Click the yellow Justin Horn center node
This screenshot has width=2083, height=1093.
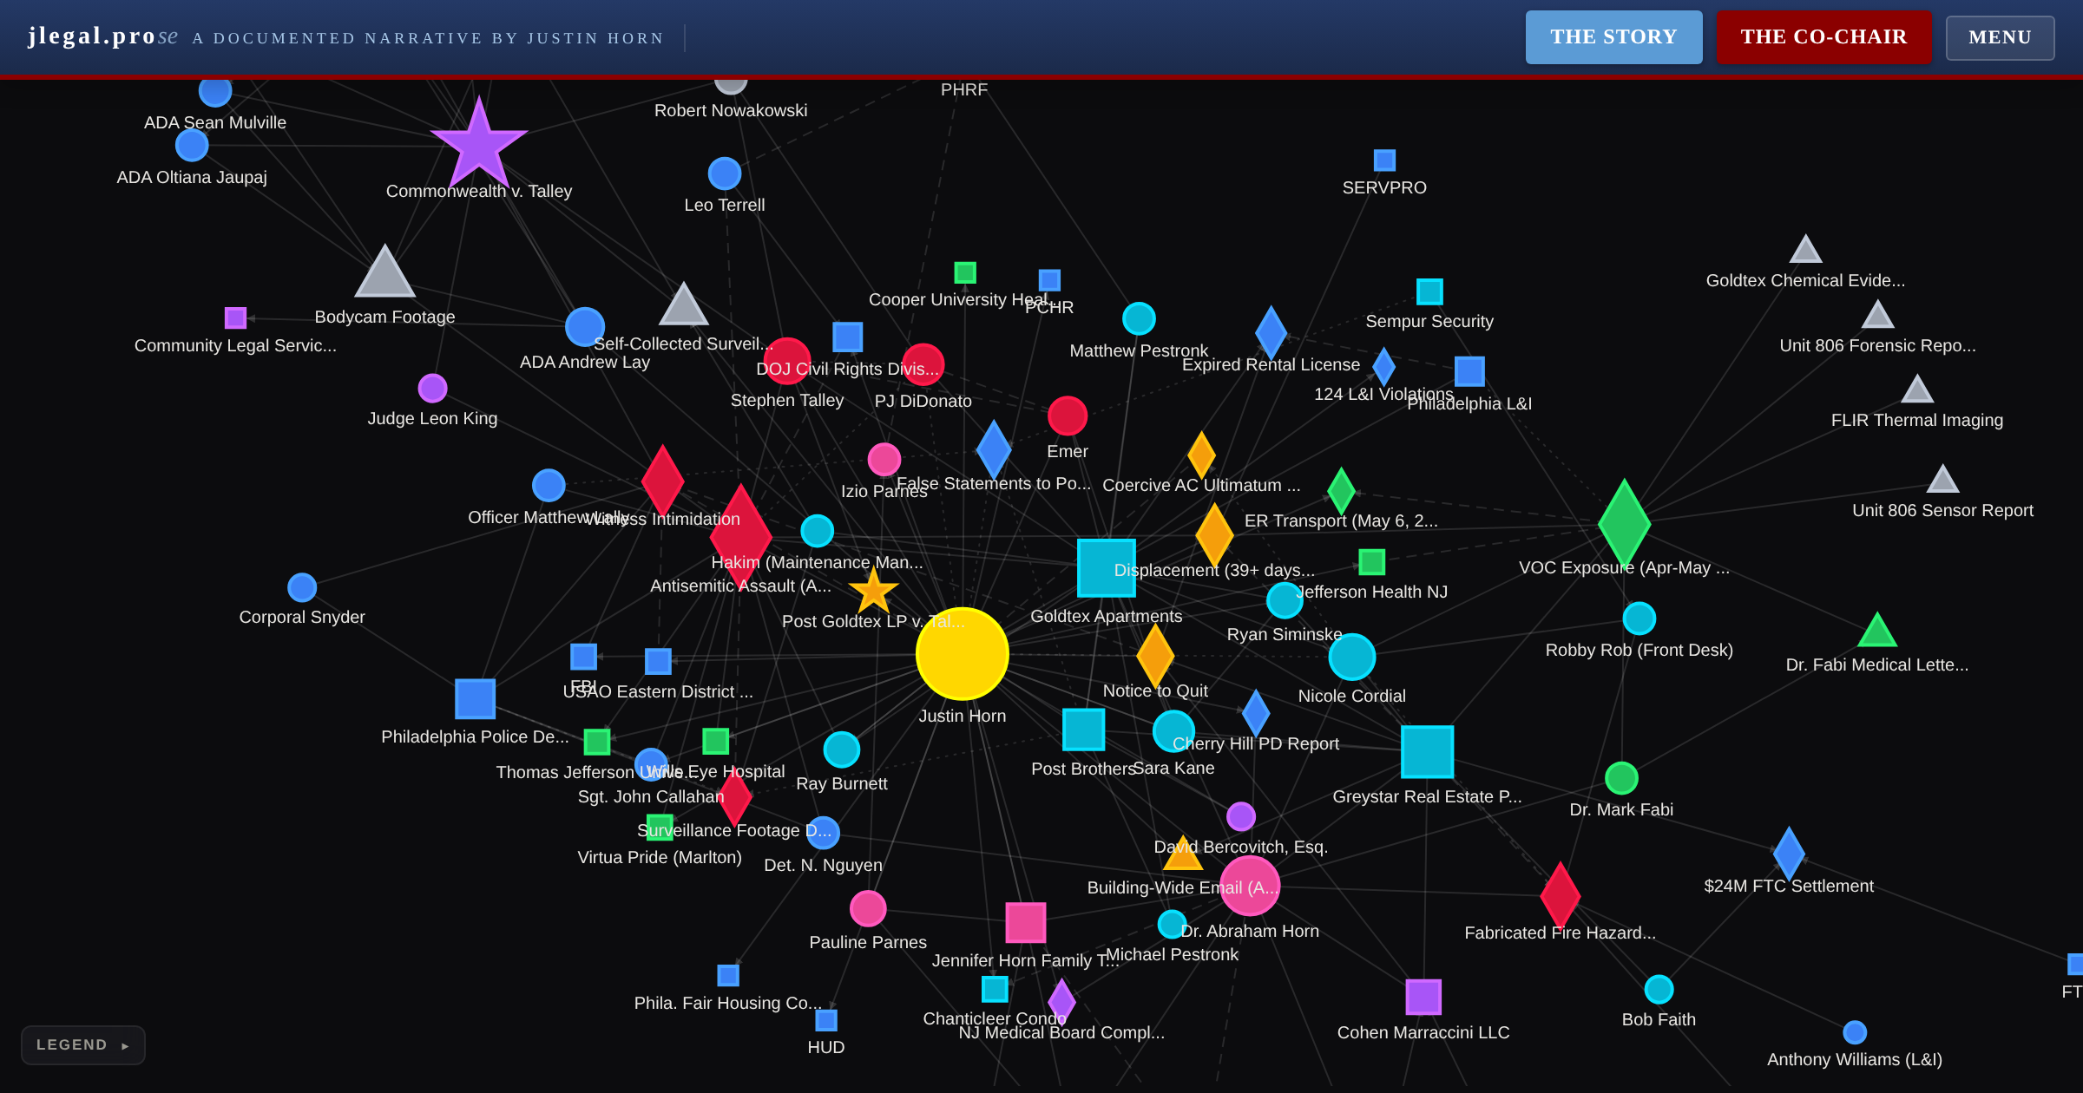pos(963,654)
